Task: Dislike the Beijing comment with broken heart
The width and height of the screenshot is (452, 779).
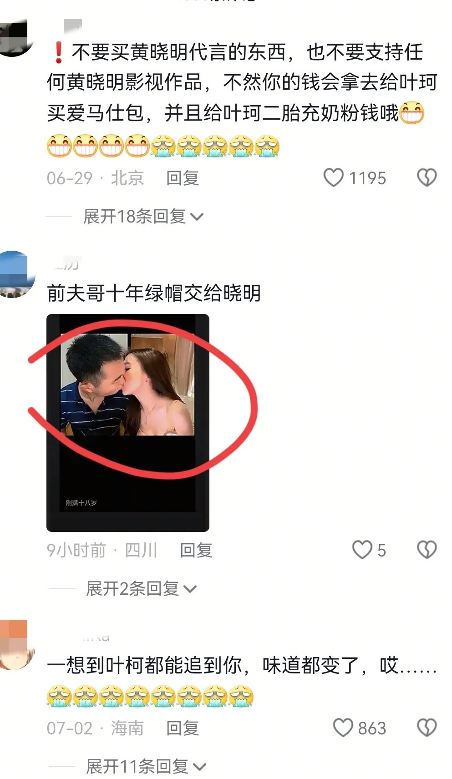Action: pos(427,177)
